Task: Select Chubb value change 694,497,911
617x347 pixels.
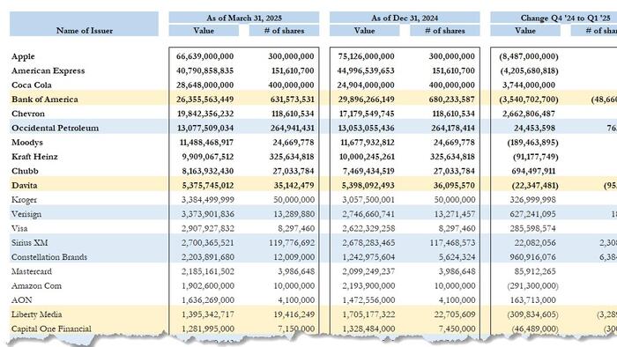Action: (x=533, y=172)
